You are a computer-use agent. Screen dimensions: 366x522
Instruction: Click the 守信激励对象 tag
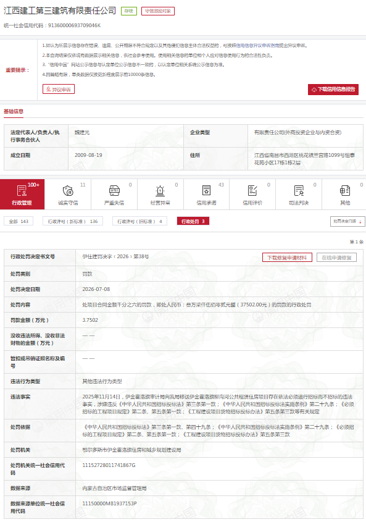click(158, 11)
